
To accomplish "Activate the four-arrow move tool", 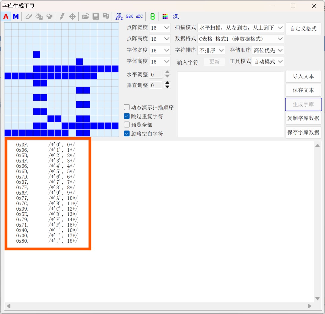I will click(72, 16).
